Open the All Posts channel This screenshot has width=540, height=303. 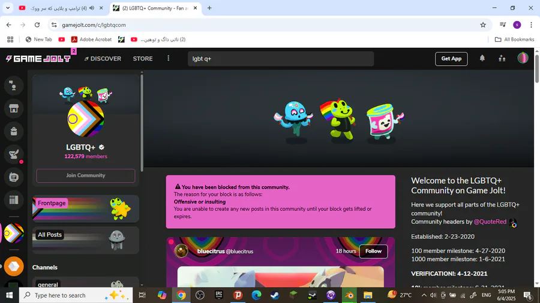tap(86, 240)
